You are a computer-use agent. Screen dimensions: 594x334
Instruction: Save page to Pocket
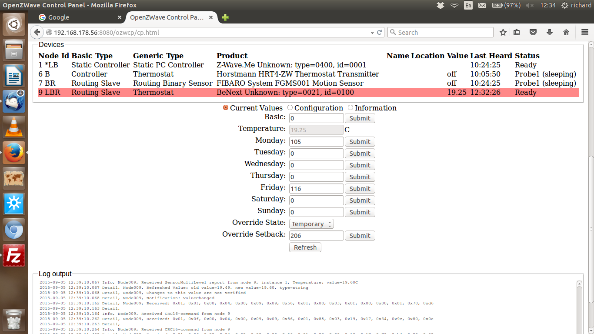533,32
